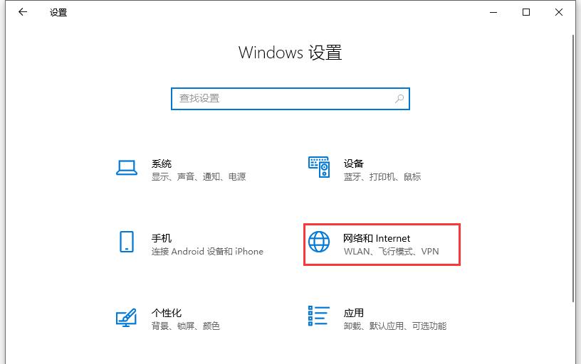
Task: Click the laptop icon for 系统
Action: pos(126,168)
